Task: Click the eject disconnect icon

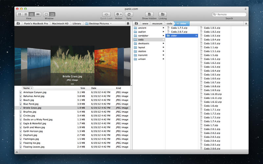Action: 246,24
